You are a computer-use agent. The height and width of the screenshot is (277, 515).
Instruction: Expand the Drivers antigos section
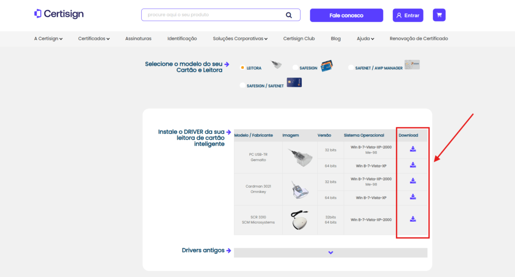331,253
